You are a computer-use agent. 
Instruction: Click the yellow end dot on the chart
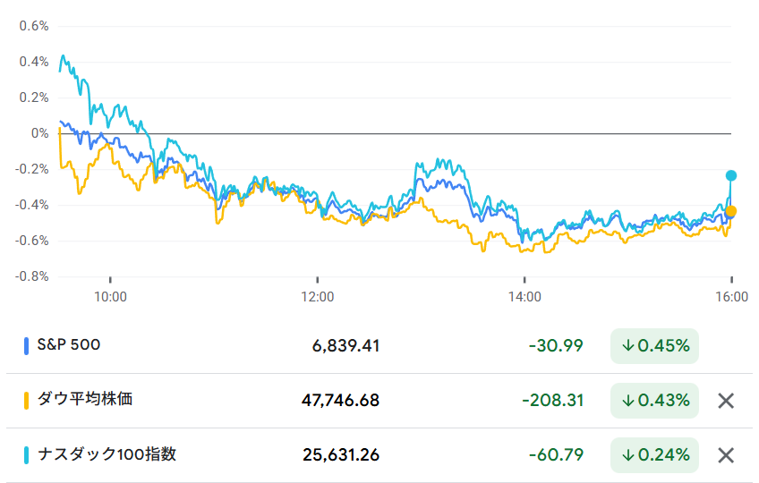(x=731, y=211)
